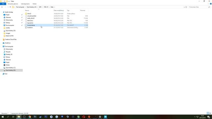
Task: Sort by Typ column header
Action: point(68,10)
